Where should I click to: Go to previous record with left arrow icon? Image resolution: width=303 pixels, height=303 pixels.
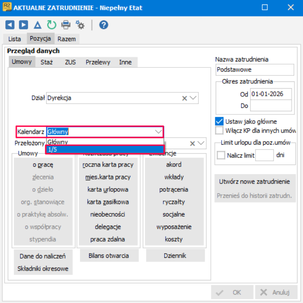click(10, 25)
